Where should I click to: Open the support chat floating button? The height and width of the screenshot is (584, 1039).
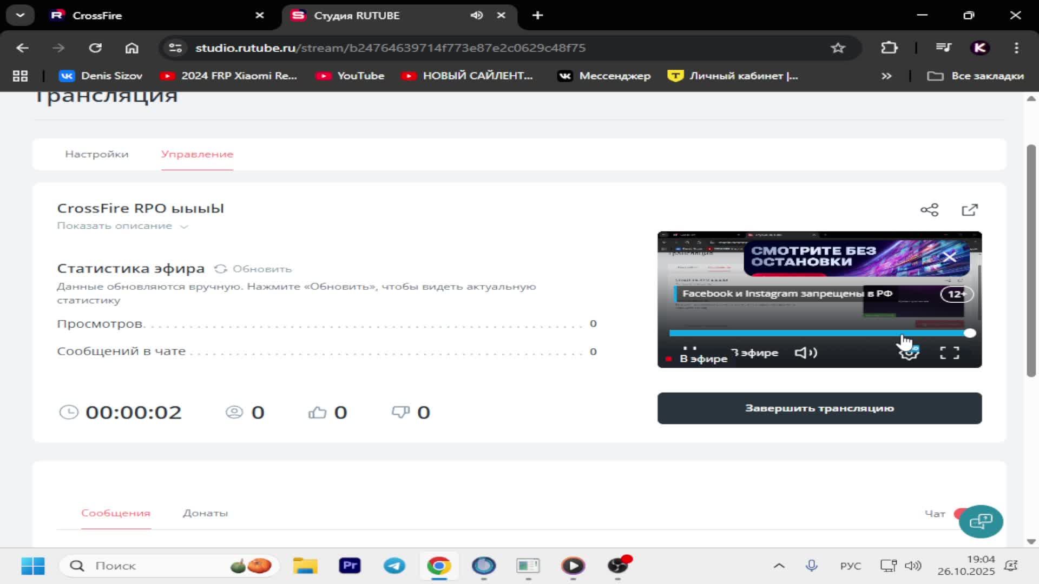(980, 521)
